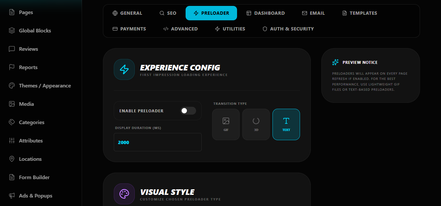Toggle the Enable Preloader switch
The height and width of the screenshot is (206, 441).
pyautogui.click(x=188, y=111)
